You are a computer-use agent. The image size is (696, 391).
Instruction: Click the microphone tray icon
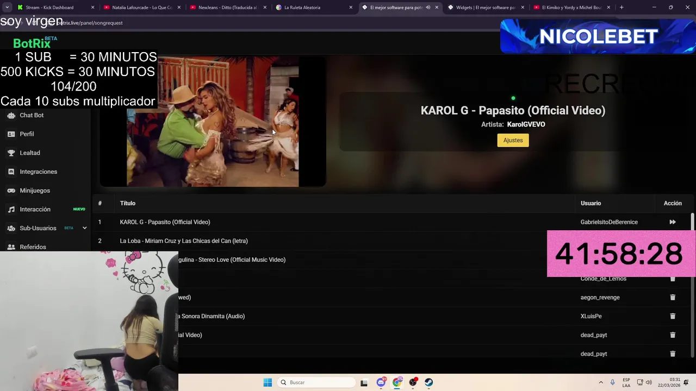(613, 382)
